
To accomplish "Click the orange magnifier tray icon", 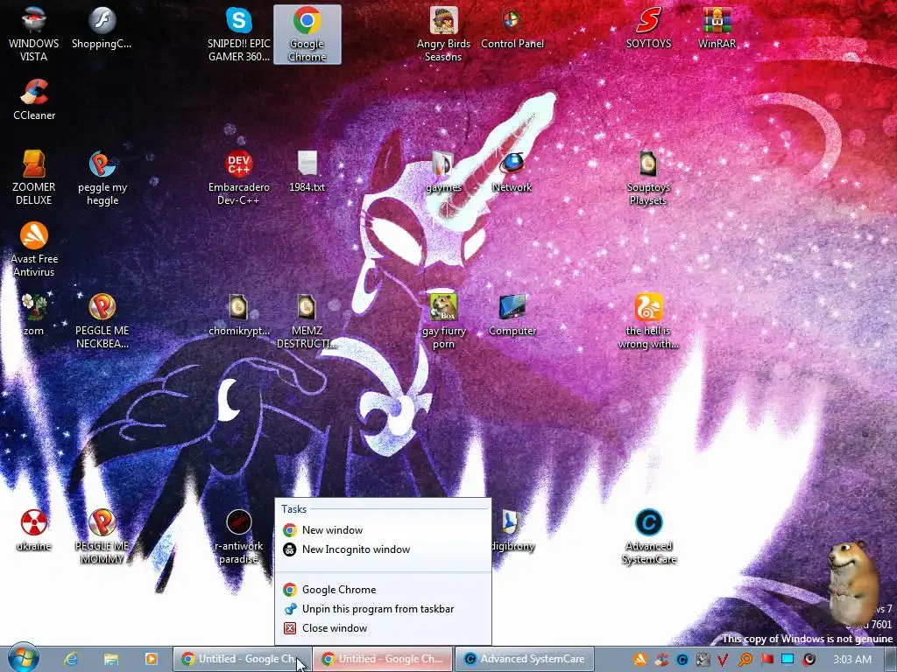I will 745,660.
